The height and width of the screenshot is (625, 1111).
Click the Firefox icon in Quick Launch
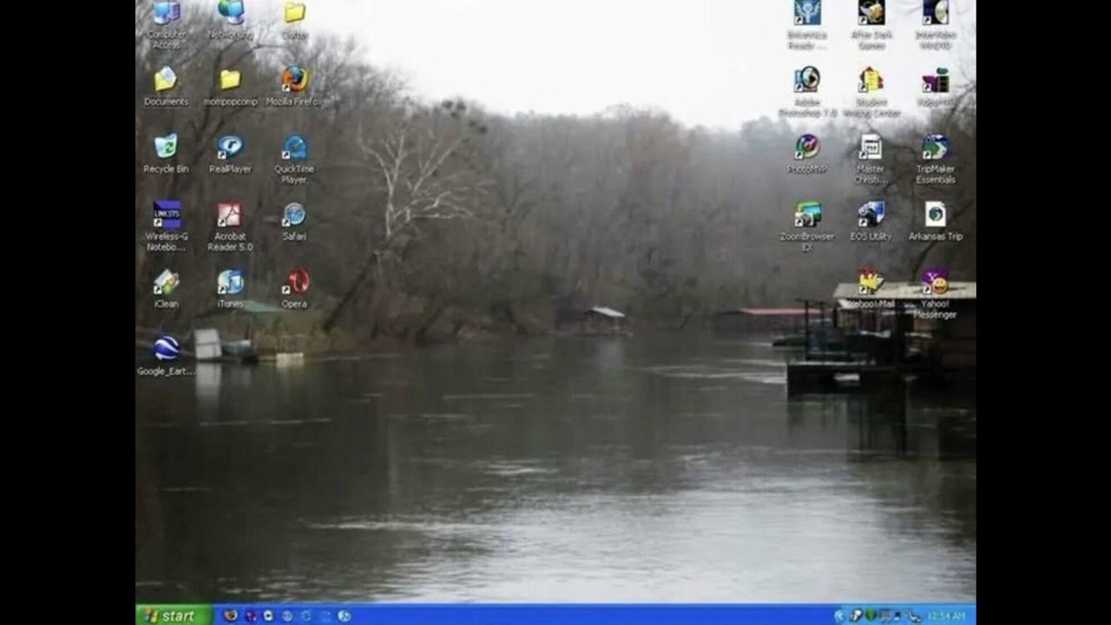(x=230, y=615)
